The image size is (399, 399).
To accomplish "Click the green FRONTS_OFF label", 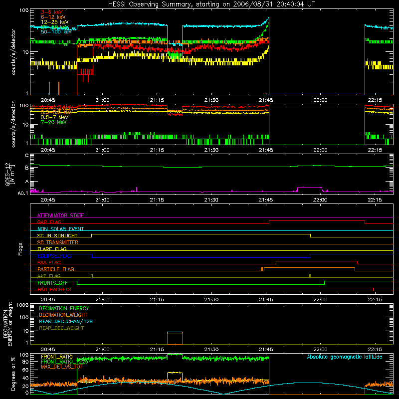I will [x=52, y=283].
